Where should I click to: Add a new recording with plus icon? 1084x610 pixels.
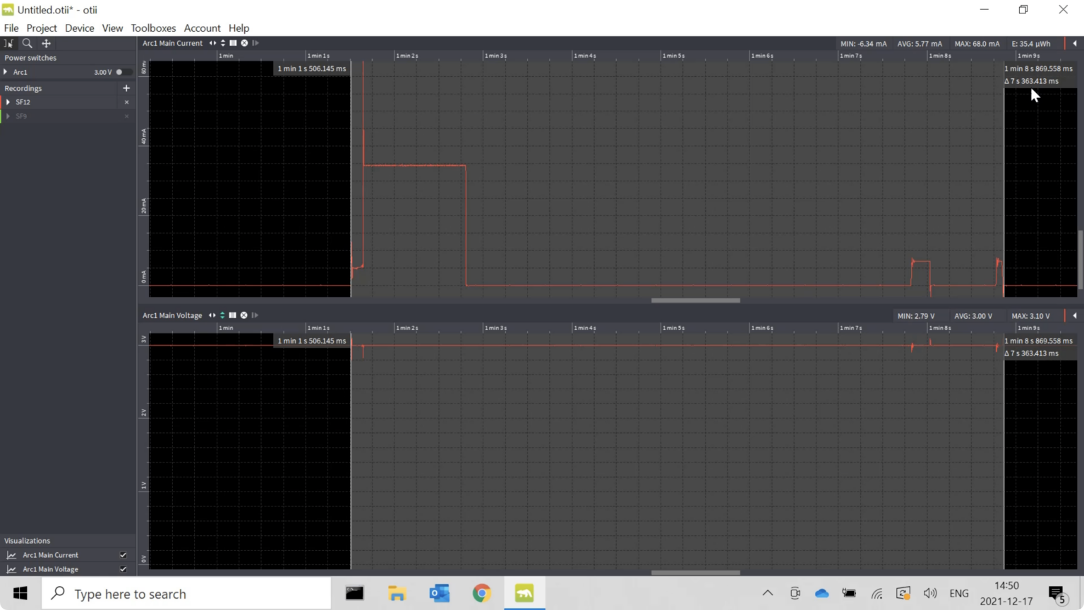click(126, 88)
